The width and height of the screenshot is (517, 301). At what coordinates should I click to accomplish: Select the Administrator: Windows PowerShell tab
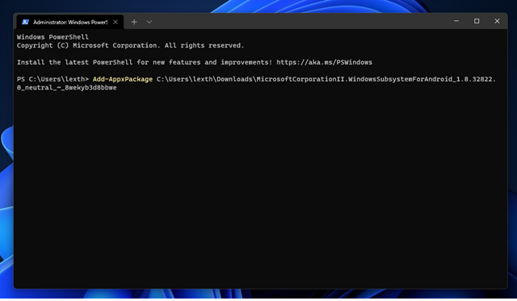point(70,22)
